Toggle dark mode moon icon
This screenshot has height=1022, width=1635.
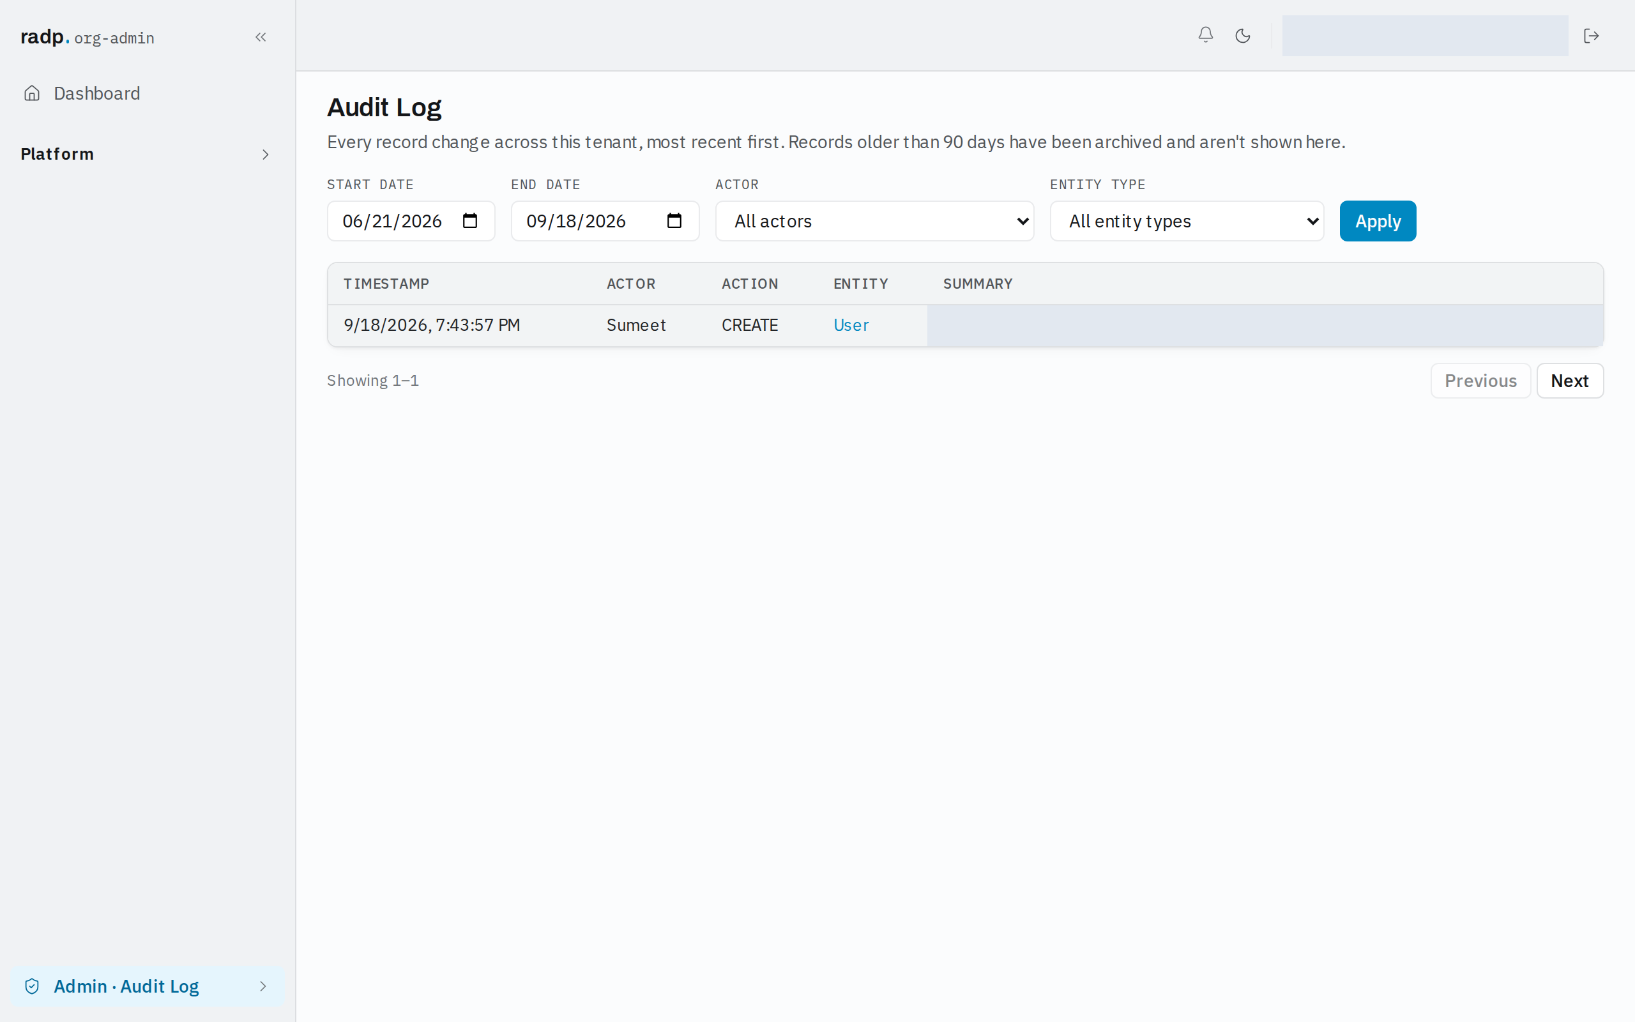(1242, 35)
